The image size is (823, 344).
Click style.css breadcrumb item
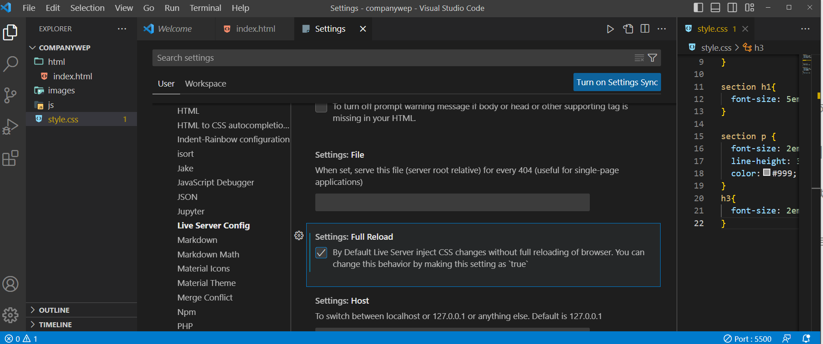point(710,48)
